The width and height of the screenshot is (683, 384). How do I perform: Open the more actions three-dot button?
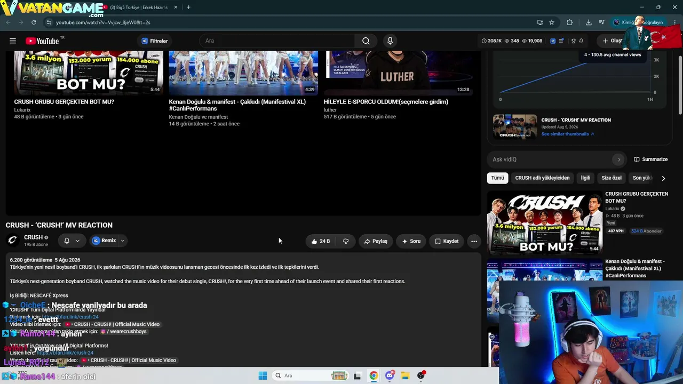474,241
